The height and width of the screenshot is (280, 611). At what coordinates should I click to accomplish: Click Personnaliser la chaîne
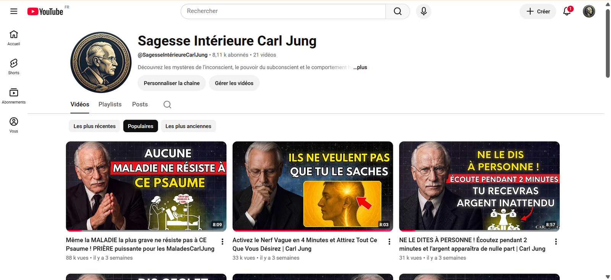(171, 83)
